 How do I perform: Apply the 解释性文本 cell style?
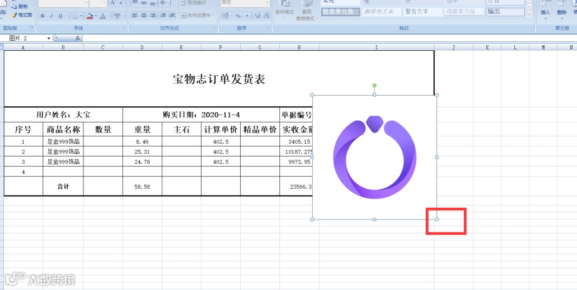(382, 12)
